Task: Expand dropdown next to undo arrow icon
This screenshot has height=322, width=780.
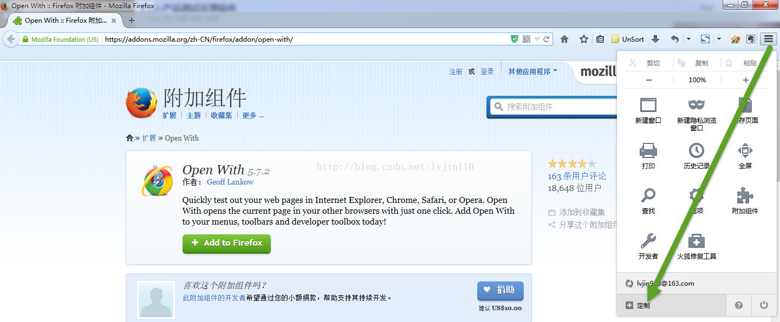Action: point(688,39)
